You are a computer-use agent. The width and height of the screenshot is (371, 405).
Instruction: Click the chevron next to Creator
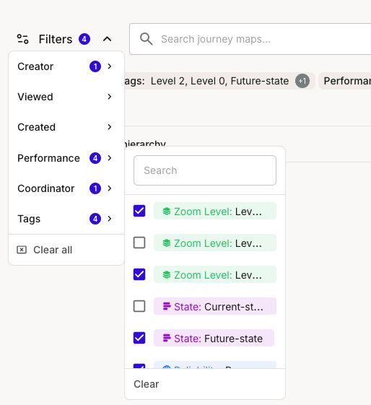click(x=110, y=66)
